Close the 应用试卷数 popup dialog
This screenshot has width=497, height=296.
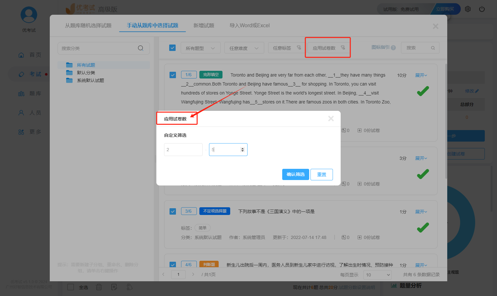click(x=331, y=119)
